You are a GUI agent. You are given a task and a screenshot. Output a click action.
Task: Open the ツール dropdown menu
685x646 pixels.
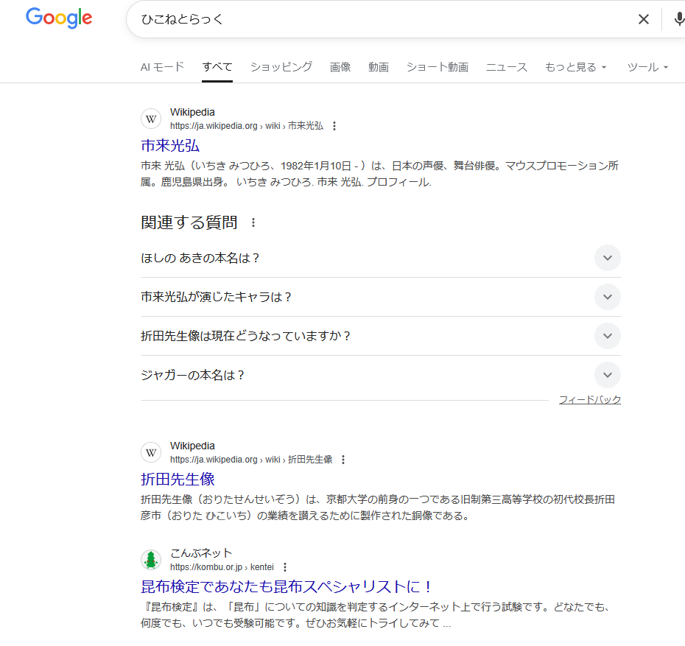pos(647,67)
